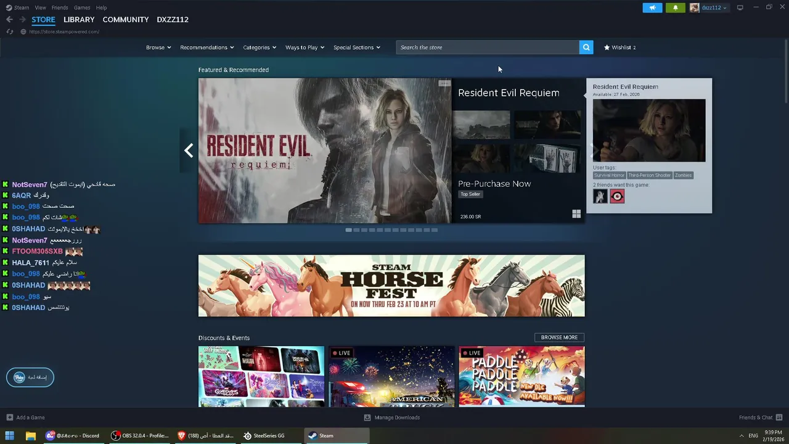Open the Steam Horse Fest banner

391,286
